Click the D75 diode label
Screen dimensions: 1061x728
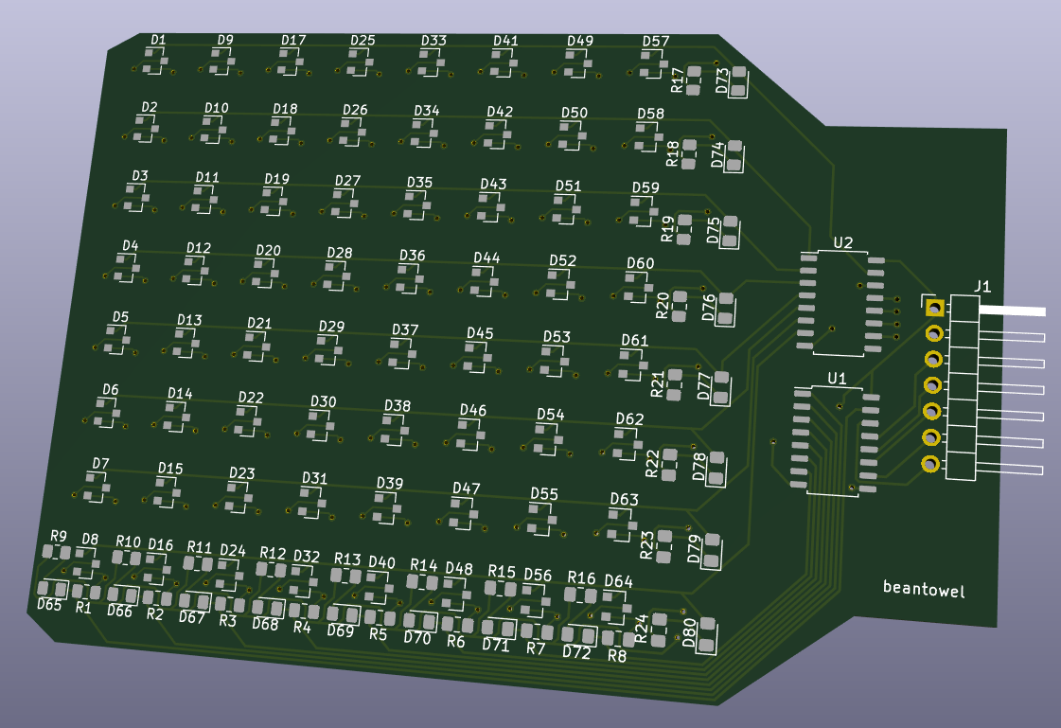pos(714,231)
